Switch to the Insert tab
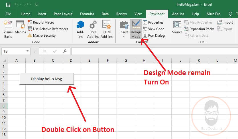Viewport: 238px width, 139px height. tap(42, 14)
